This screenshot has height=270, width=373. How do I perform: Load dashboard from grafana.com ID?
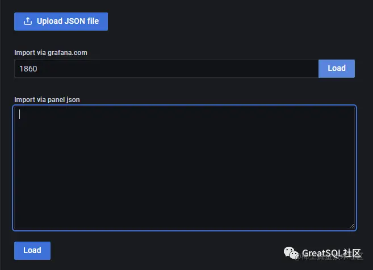pos(336,69)
